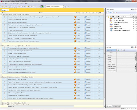Screen dimensions: 137x110
Task: Click the Category grouping header button
Action: (x=5, y=10)
